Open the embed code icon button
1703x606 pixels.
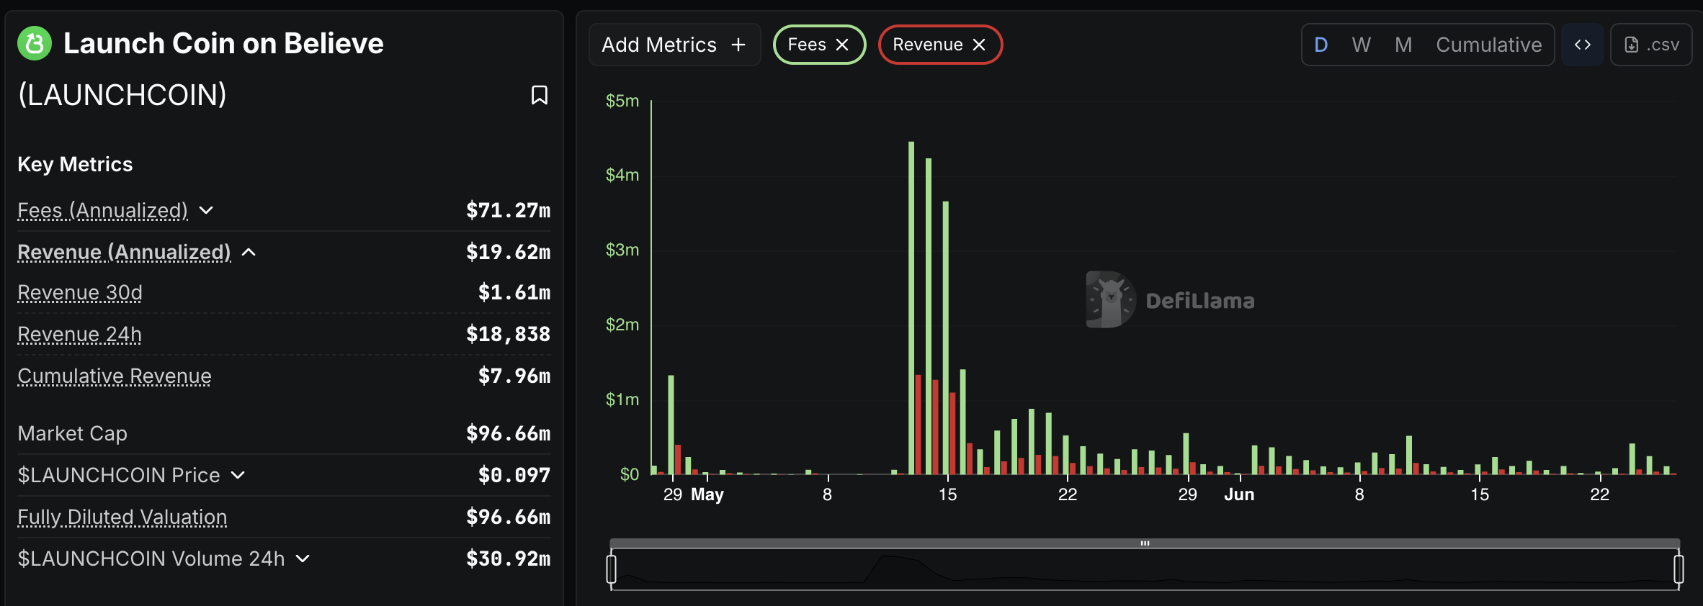tap(1582, 45)
